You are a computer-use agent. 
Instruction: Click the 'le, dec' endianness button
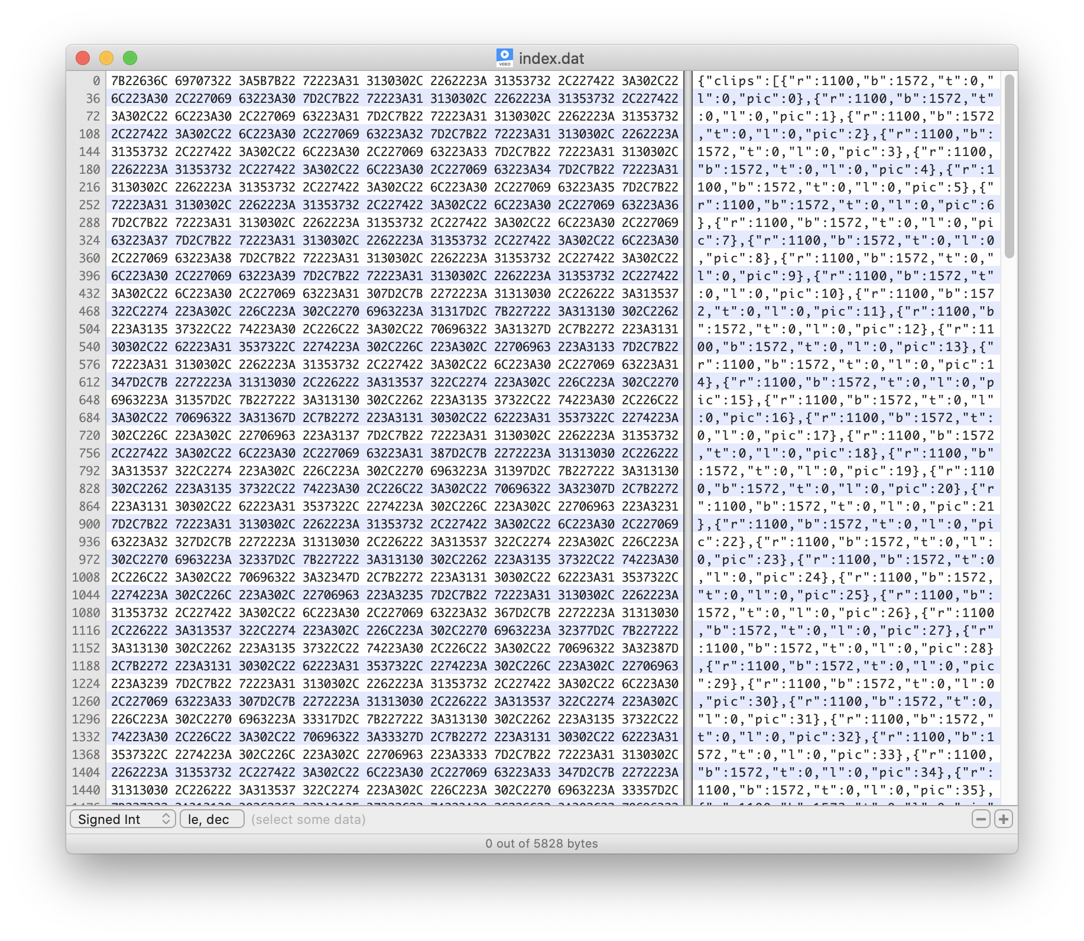coord(212,819)
